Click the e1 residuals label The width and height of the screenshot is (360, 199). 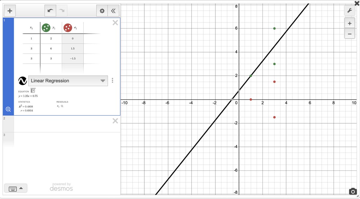[58, 106]
